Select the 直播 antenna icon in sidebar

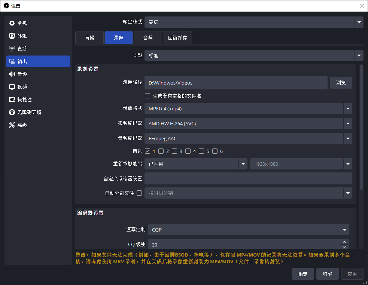pyautogui.click(x=12, y=49)
